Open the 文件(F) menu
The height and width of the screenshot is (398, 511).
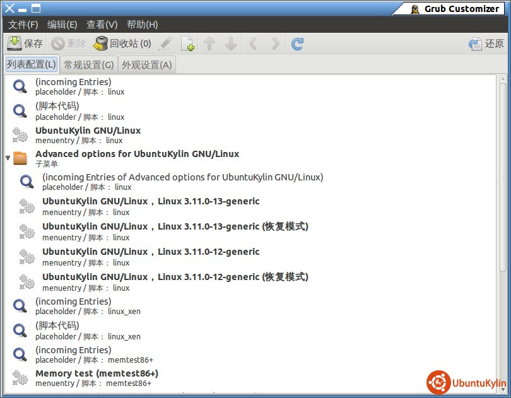tap(23, 25)
